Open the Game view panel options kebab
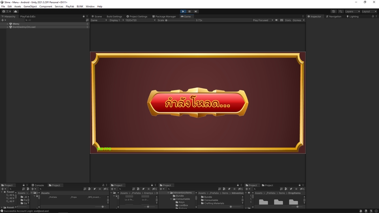Image resolution: width=379 pixels, height=213 pixels. point(303,17)
